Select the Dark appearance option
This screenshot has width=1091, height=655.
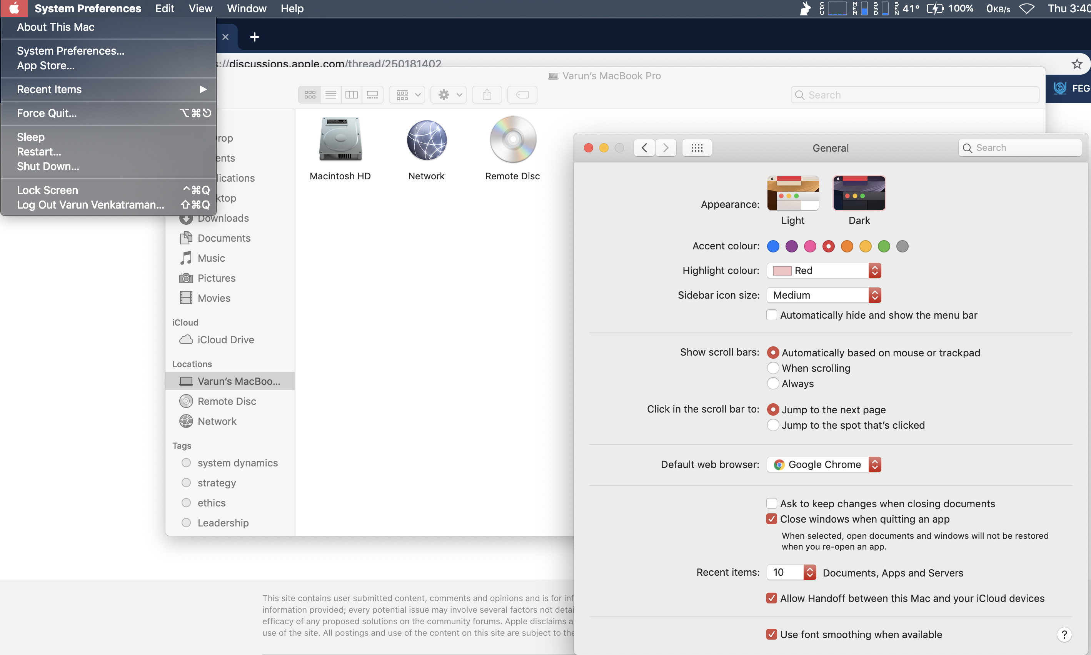coord(859,194)
